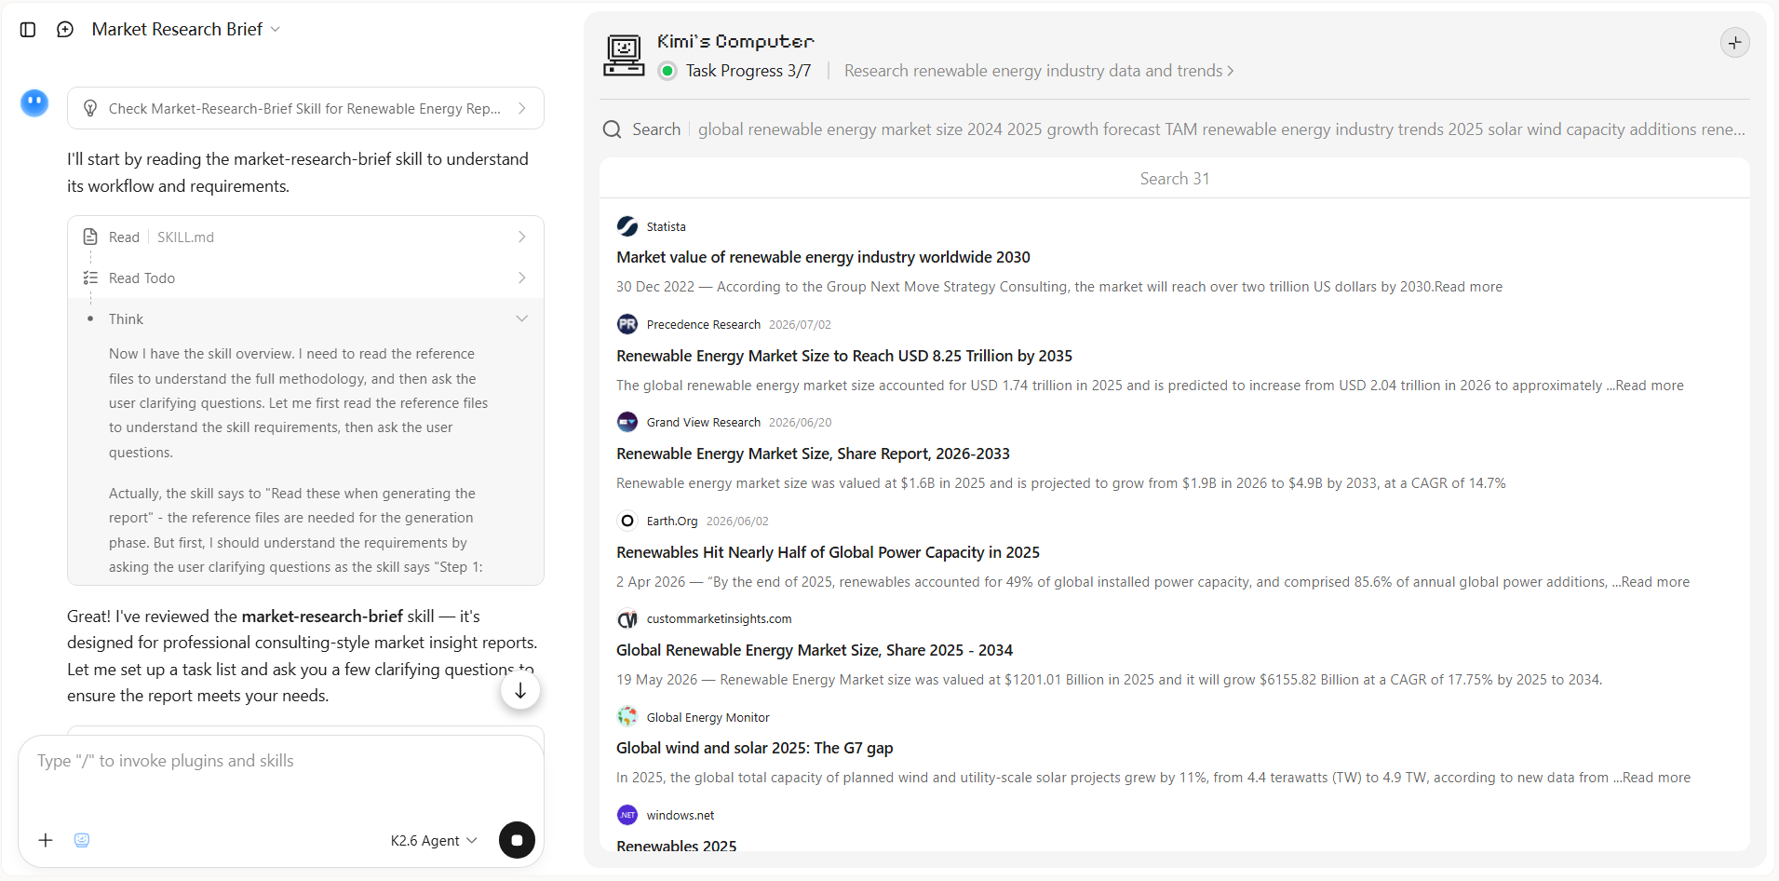Click the windows.net source name
Image resolution: width=1779 pixels, height=881 pixels.
pos(681,816)
